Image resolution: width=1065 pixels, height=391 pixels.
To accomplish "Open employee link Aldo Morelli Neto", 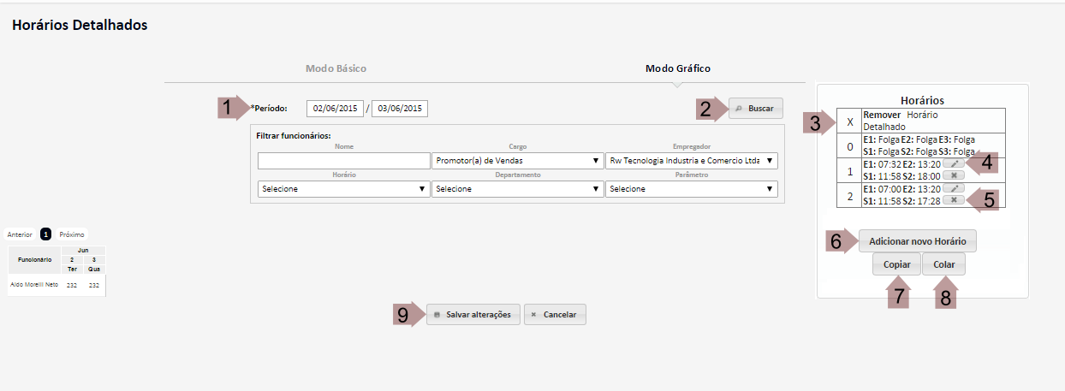I will pos(33,285).
